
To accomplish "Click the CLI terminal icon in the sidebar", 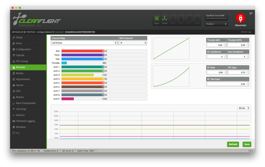I will (14, 133).
